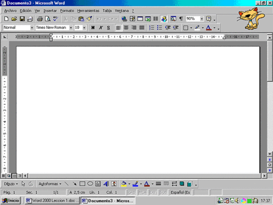Select the Oval drawing tool
273x205 pixels.
tap(90, 184)
